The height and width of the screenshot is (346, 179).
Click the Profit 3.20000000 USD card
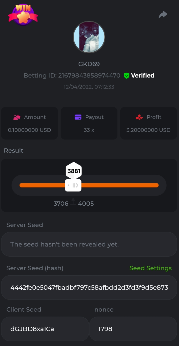click(148, 123)
